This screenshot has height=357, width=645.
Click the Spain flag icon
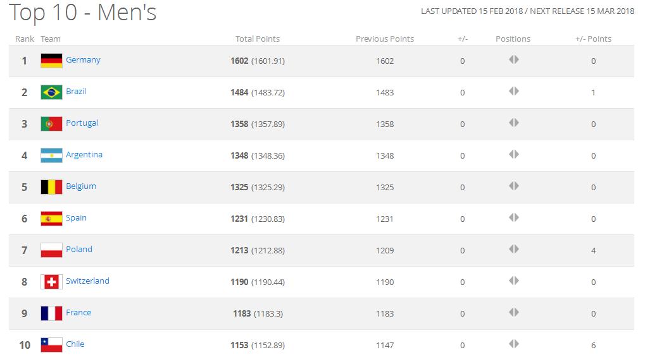[x=51, y=219]
